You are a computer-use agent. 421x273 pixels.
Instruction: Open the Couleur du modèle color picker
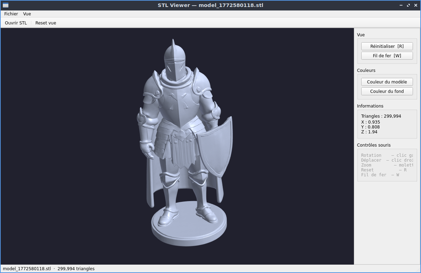(x=387, y=82)
